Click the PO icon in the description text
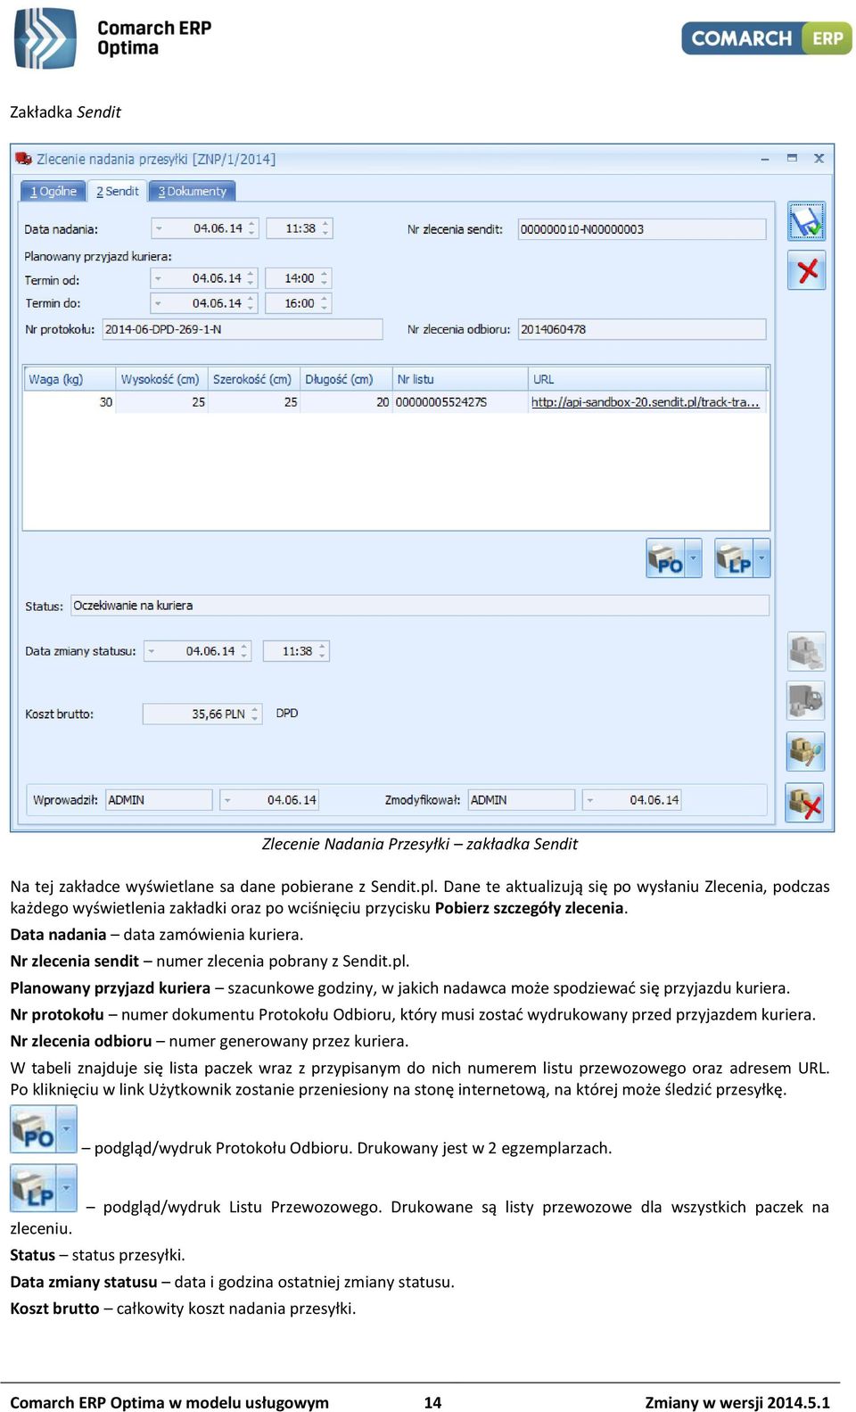Image resolution: width=856 pixels, height=1412 pixels. click(x=33, y=1129)
